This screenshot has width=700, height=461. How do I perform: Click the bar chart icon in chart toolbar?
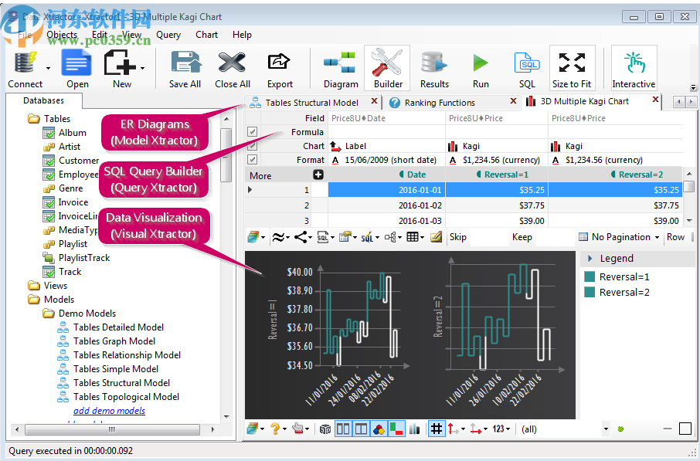click(414, 429)
